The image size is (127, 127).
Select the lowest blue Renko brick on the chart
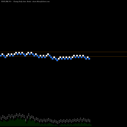coord(57,60)
